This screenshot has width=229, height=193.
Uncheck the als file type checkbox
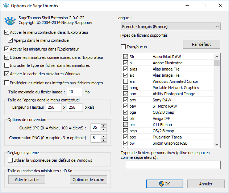tap(125, 75)
